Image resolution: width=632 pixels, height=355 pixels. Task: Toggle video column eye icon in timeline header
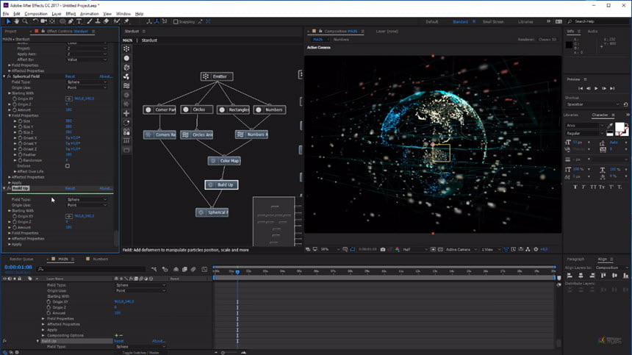click(5, 279)
